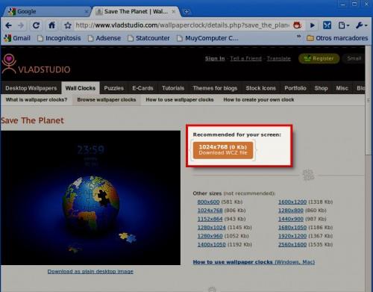Click the Register button
373x292 pixels.
[319, 58]
